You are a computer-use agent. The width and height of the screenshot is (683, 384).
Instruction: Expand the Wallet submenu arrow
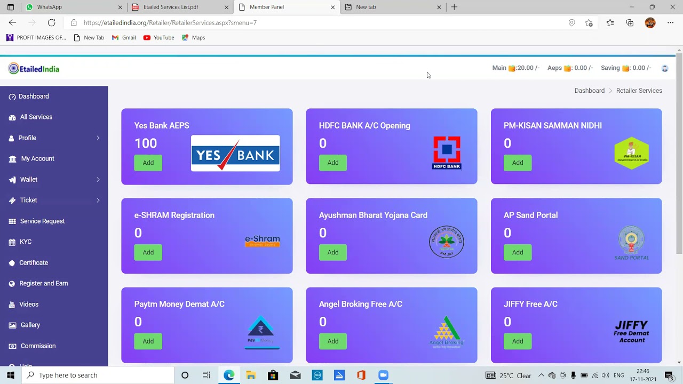[x=98, y=180]
